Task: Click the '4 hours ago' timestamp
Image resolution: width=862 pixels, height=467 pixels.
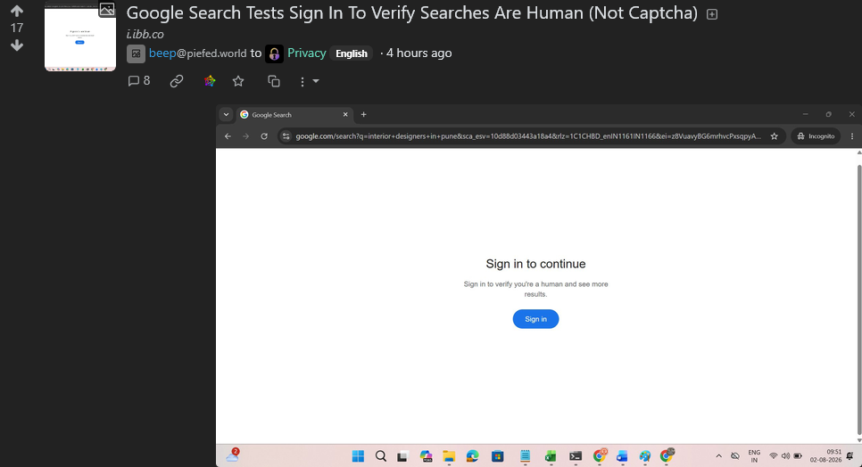Action: [419, 53]
